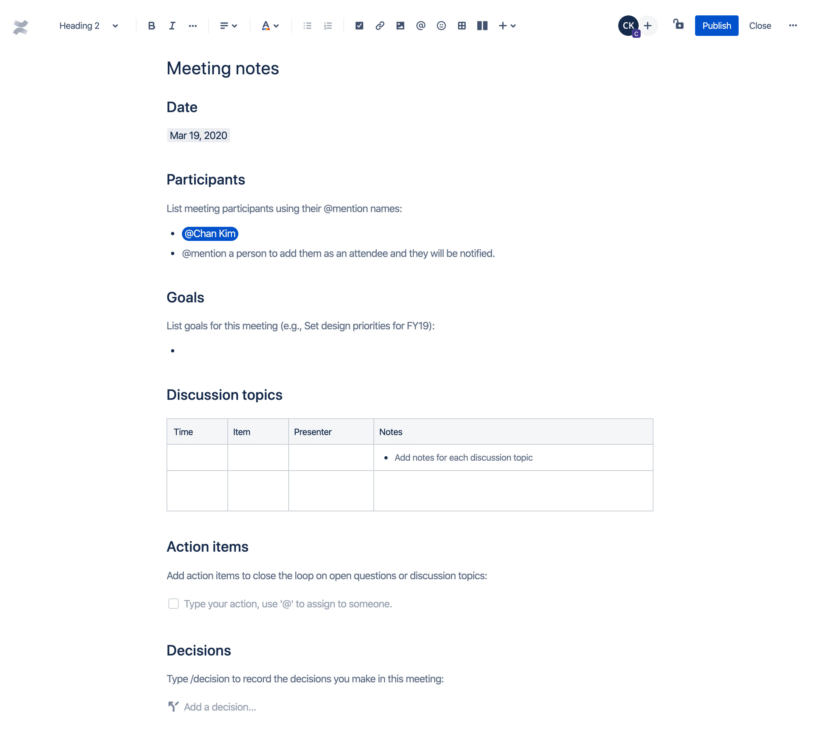Open the bullet list formatting tool
820x749 pixels.
(x=307, y=26)
